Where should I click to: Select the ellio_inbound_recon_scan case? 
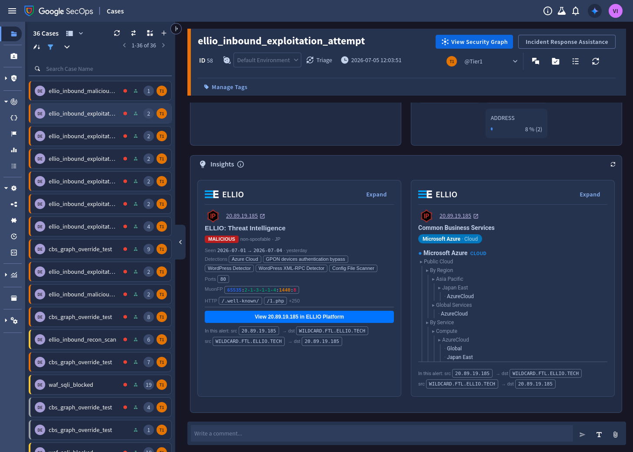[x=100, y=339]
